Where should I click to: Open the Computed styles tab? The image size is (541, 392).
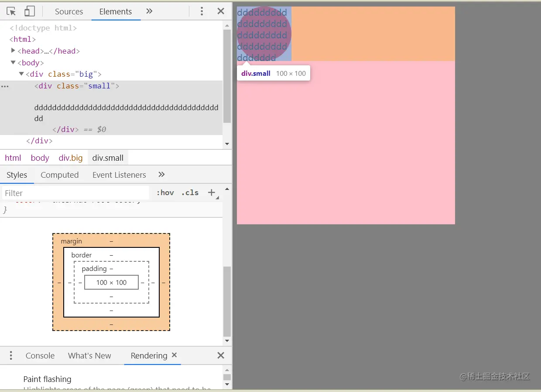[60, 175]
